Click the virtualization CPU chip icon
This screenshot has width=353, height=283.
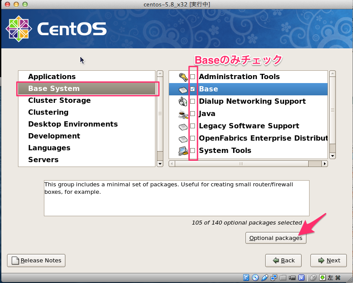(302, 278)
